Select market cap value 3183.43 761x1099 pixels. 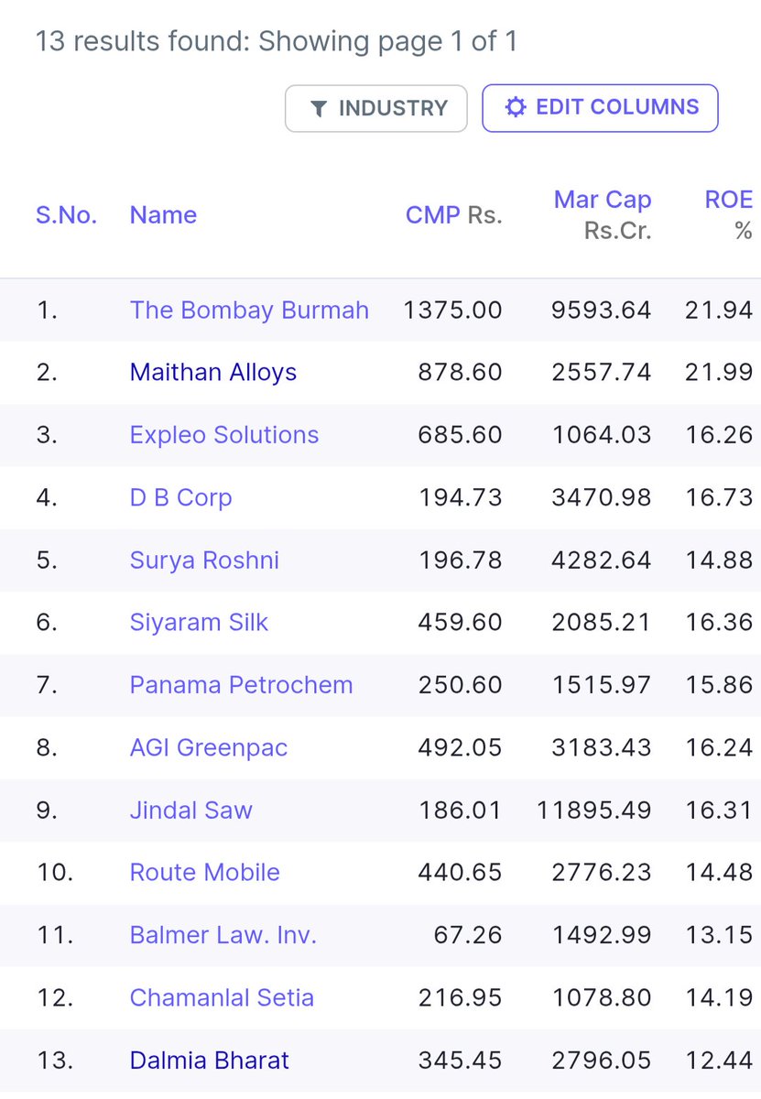pyautogui.click(x=602, y=747)
